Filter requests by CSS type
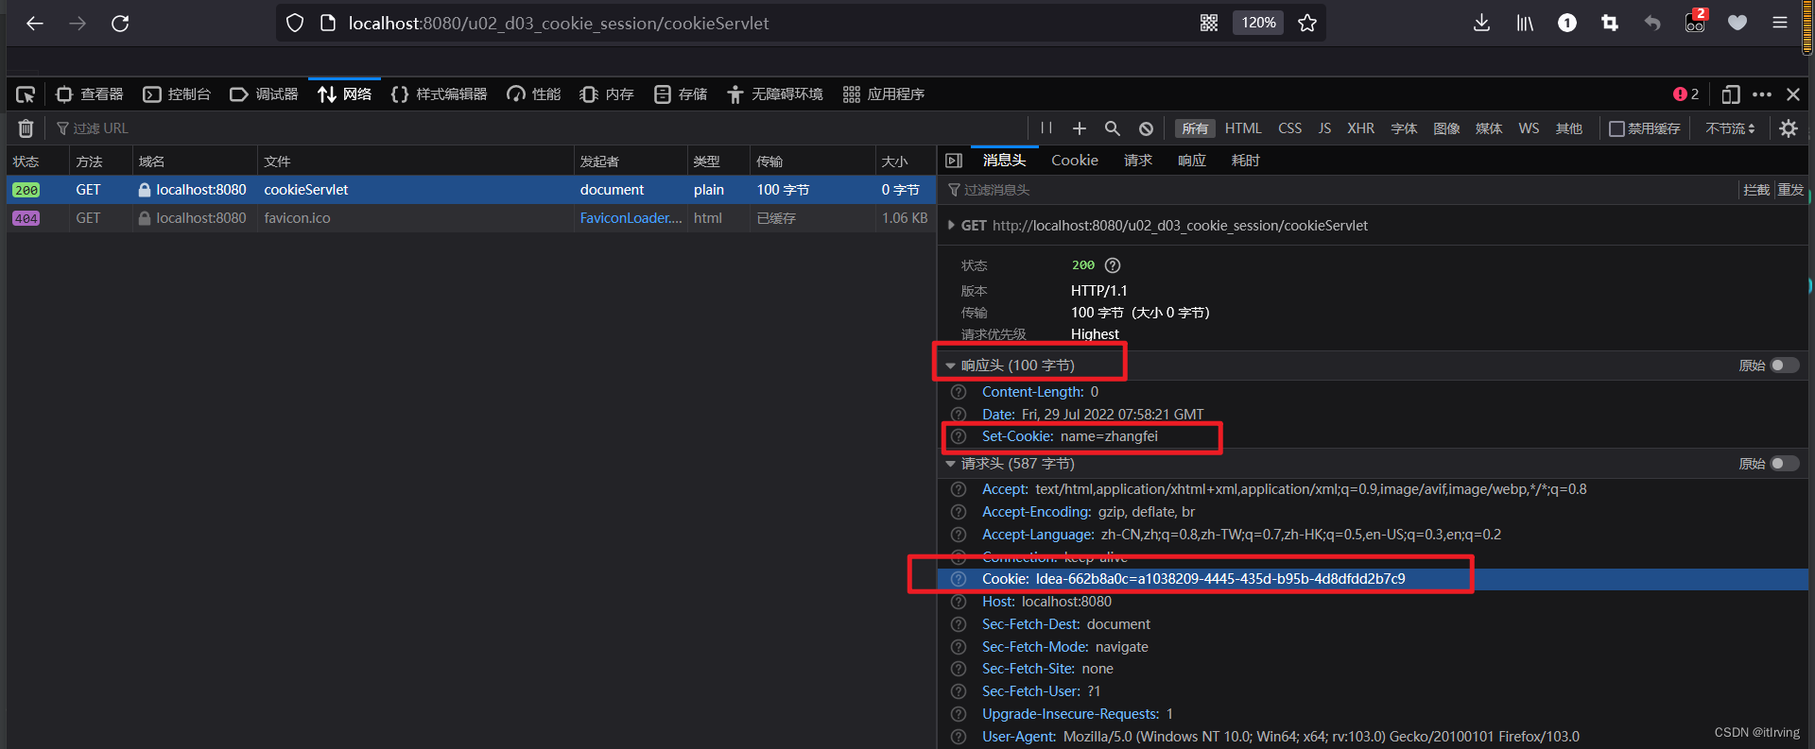 click(x=1289, y=128)
